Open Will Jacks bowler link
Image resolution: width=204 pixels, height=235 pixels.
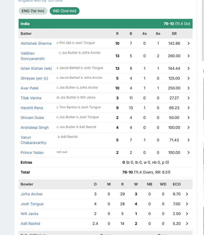click(30, 214)
